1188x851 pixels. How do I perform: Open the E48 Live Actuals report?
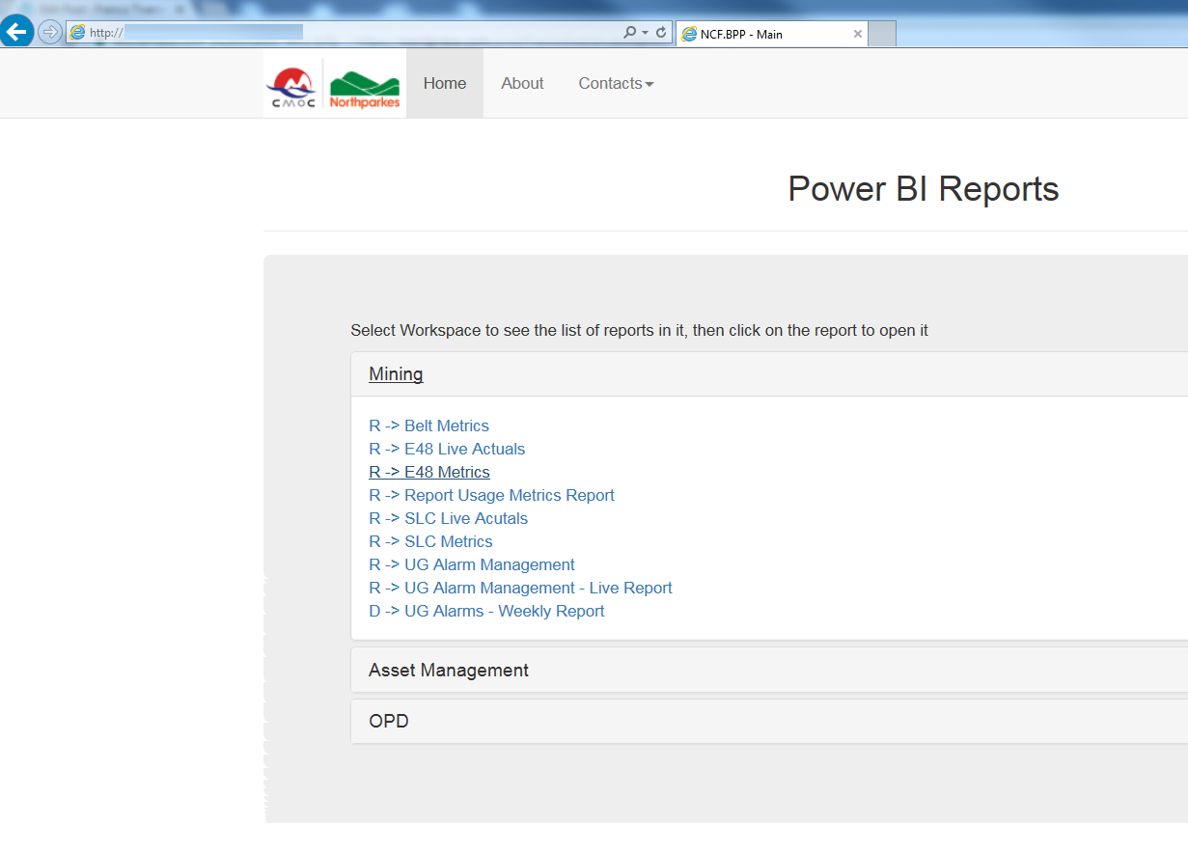pos(447,449)
